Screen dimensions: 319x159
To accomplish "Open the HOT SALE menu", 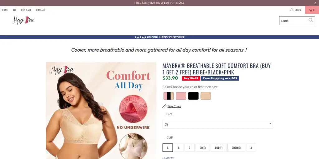I will [x=26, y=10].
